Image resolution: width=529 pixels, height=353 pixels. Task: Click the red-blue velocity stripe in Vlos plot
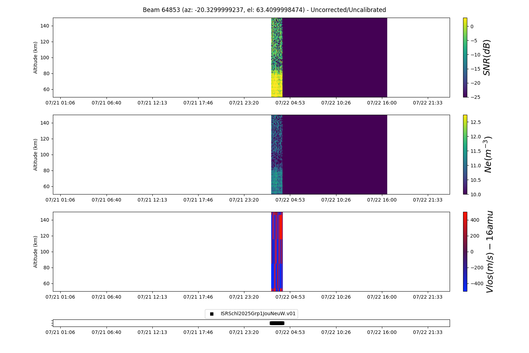[x=277, y=251]
